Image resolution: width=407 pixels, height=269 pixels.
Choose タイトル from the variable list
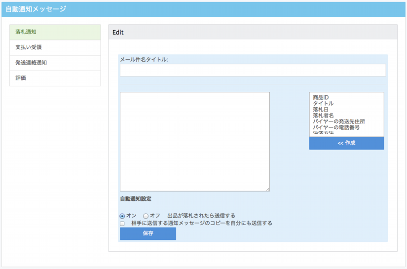pos(323,104)
